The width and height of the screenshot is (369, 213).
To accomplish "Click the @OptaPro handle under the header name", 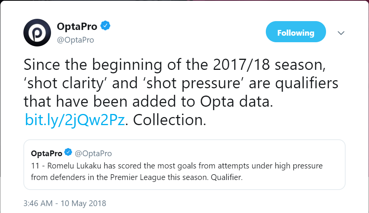I will tap(76, 40).
